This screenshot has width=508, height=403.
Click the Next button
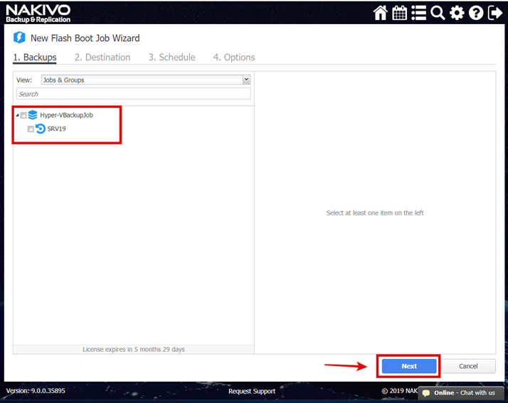pos(409,366)
